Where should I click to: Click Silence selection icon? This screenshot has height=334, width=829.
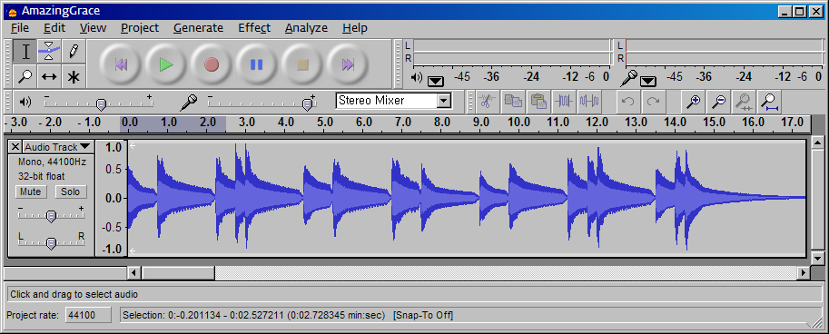[x=589, y=102]
